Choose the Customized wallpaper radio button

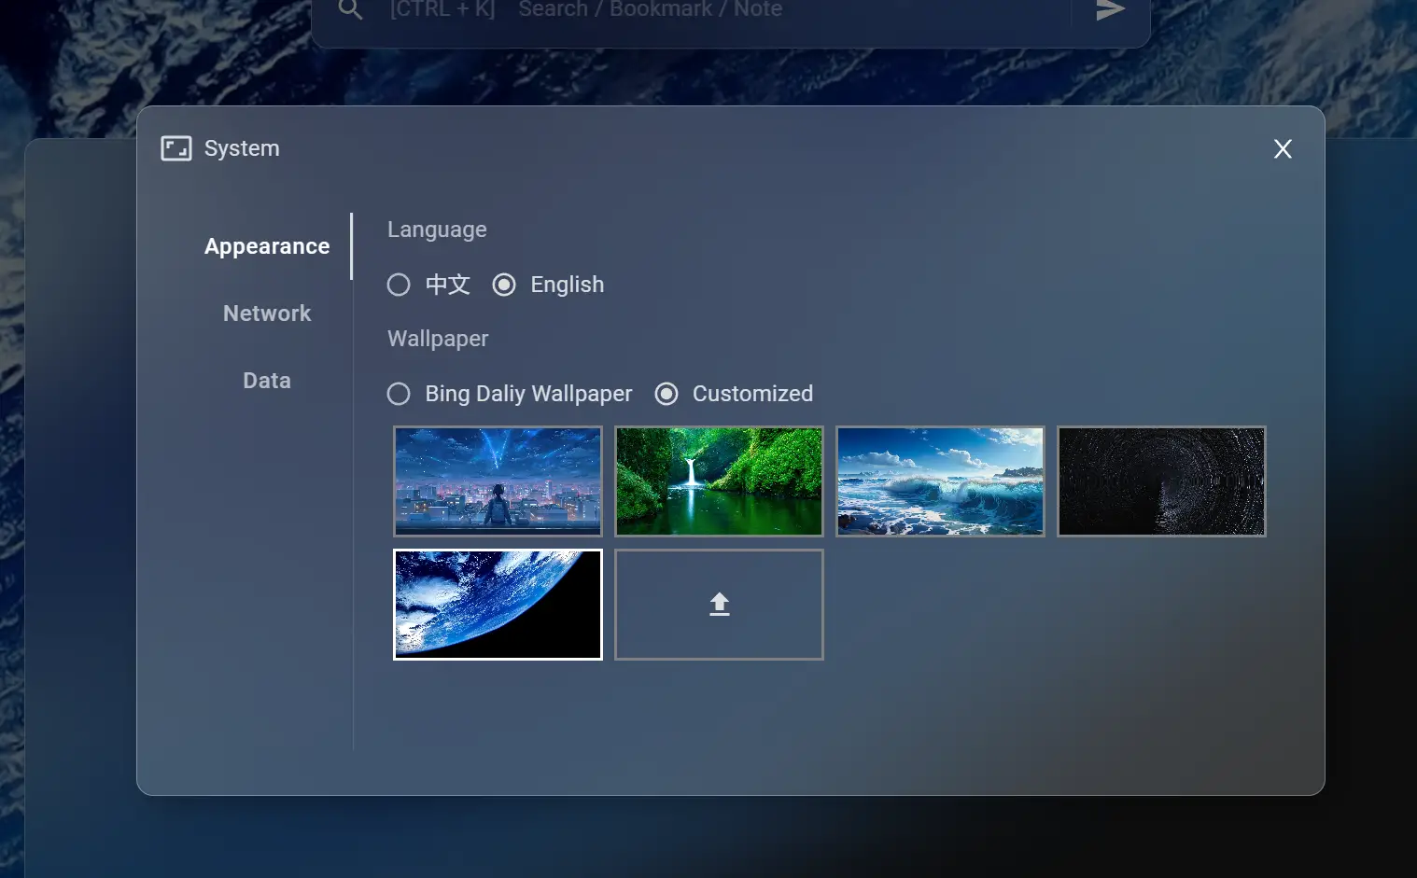tap(666, 394)
